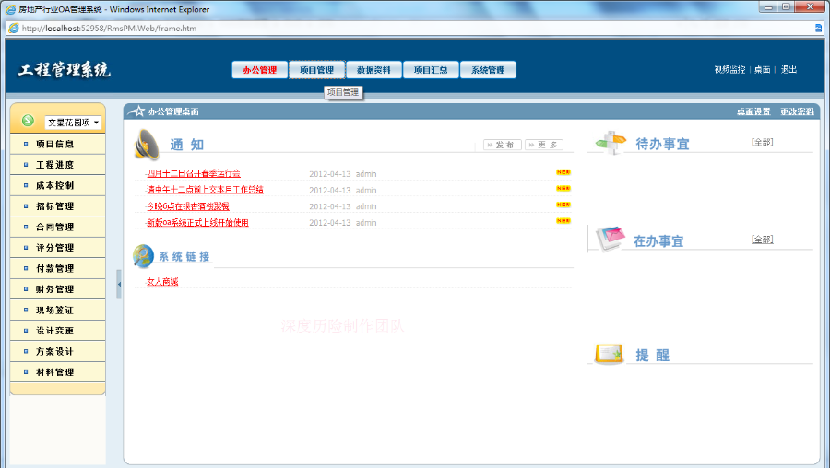The height and width of the screenshot is (468, 830).
Task: Open the notice starting with 今晚6点
Action: 188,206
